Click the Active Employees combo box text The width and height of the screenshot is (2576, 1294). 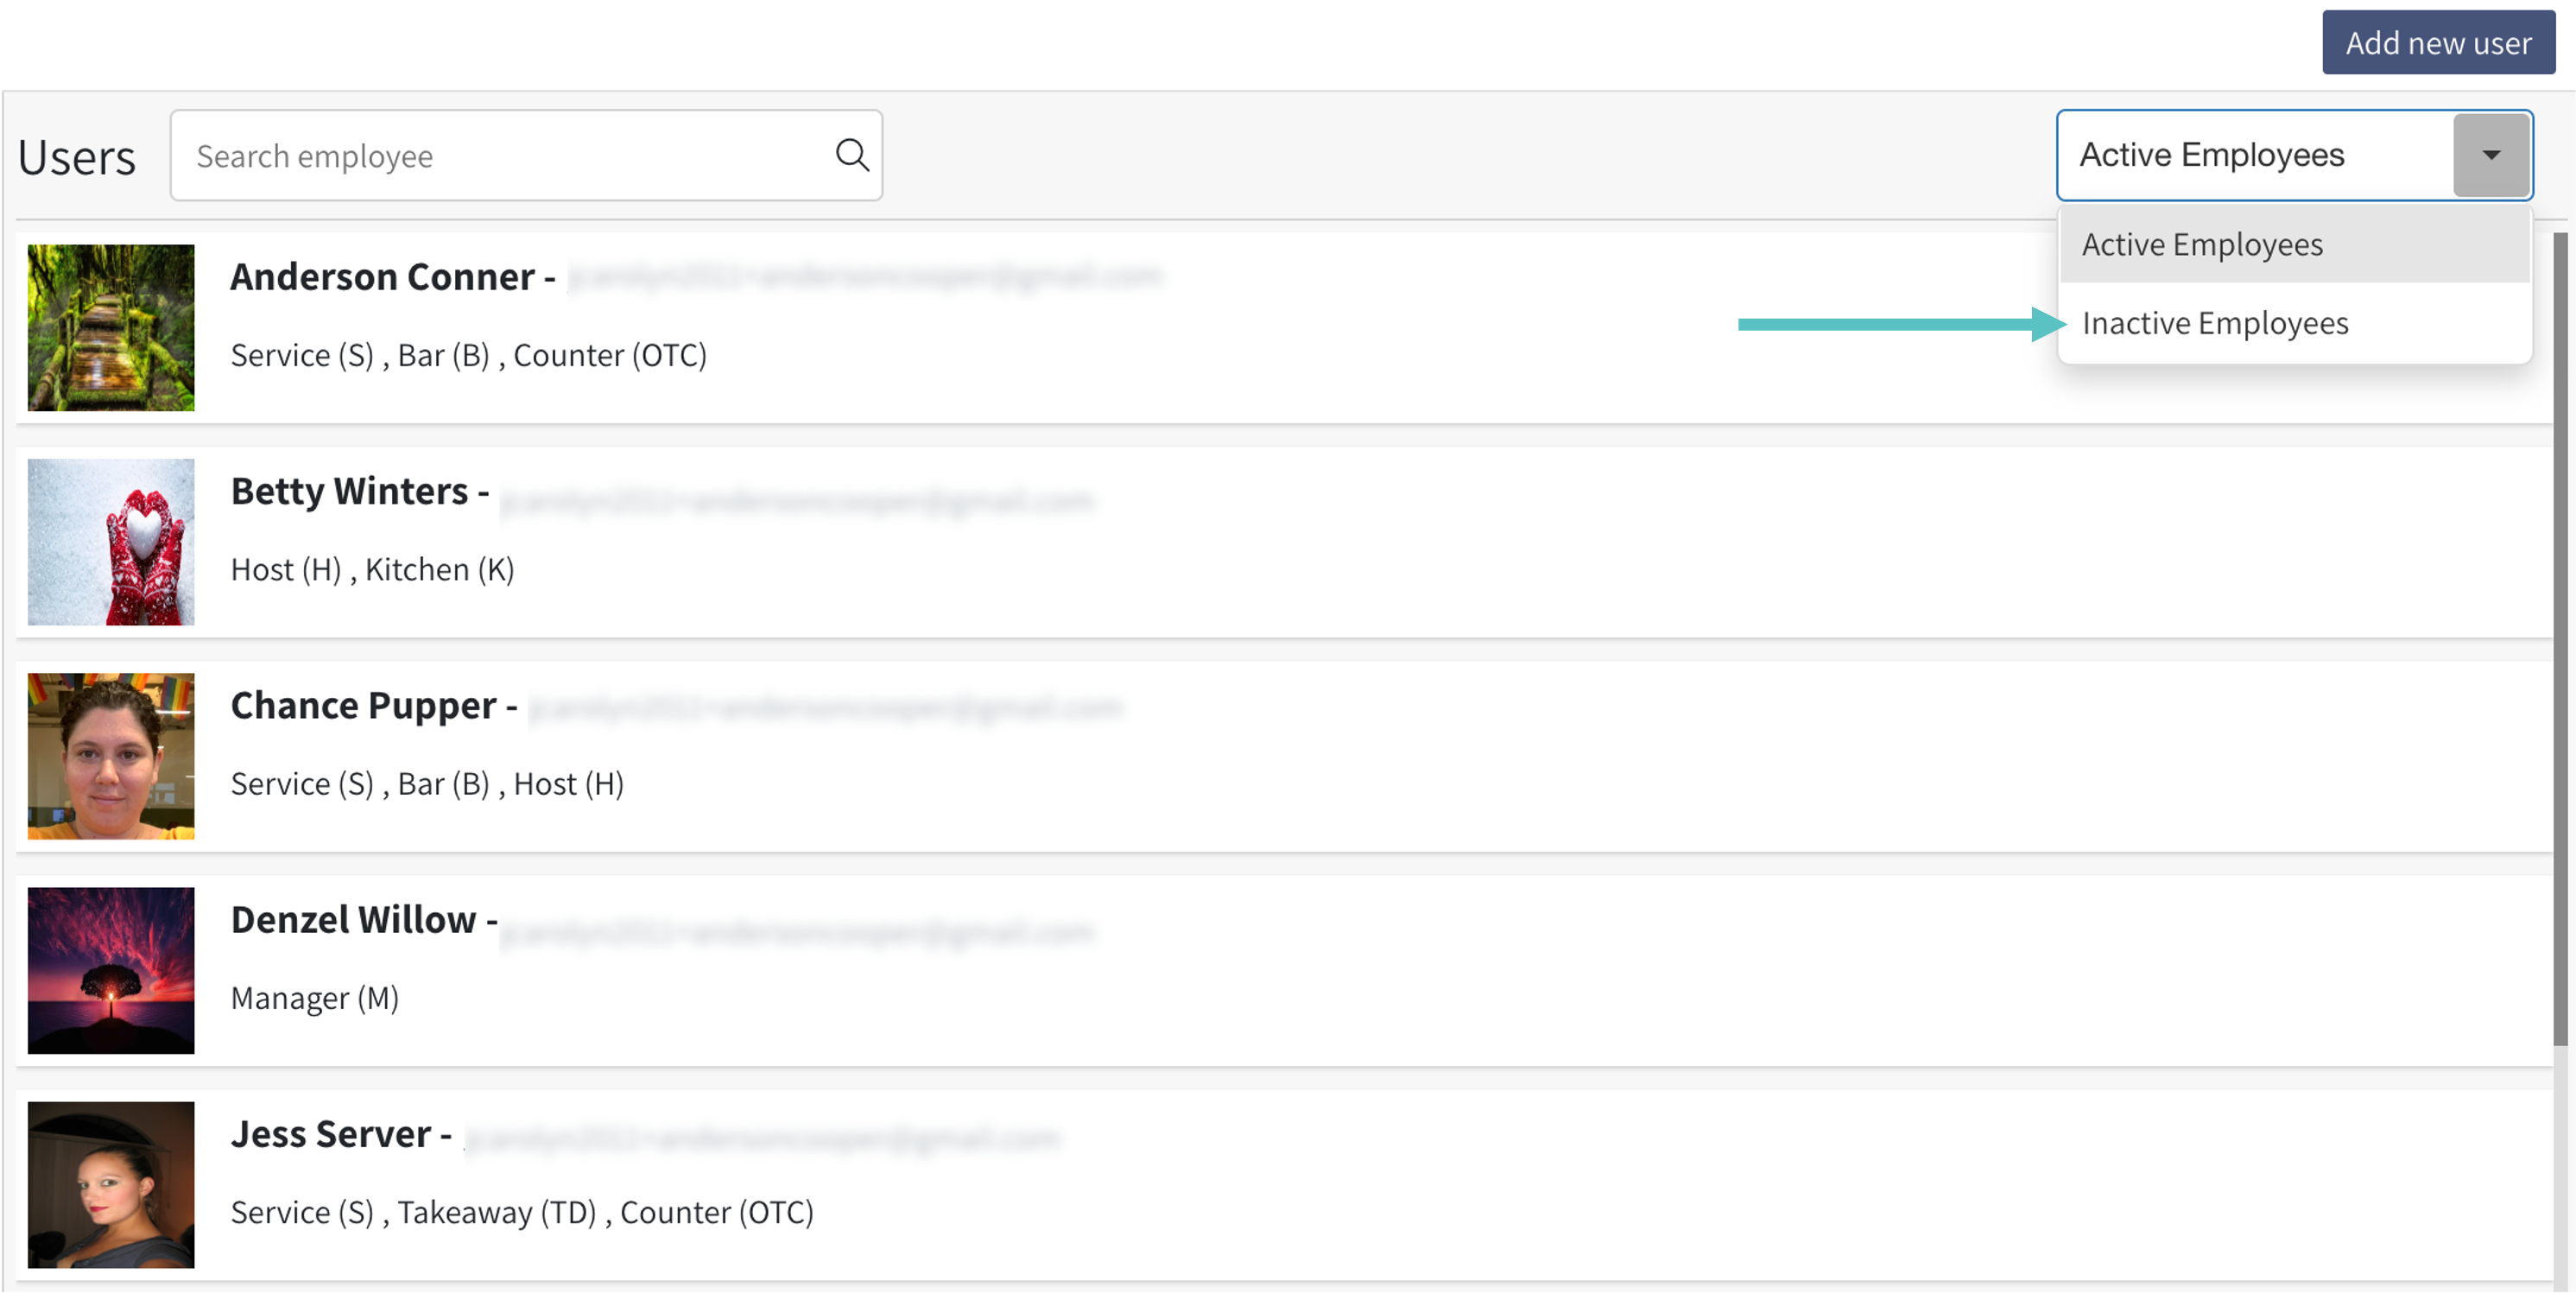click(2211, 155)
